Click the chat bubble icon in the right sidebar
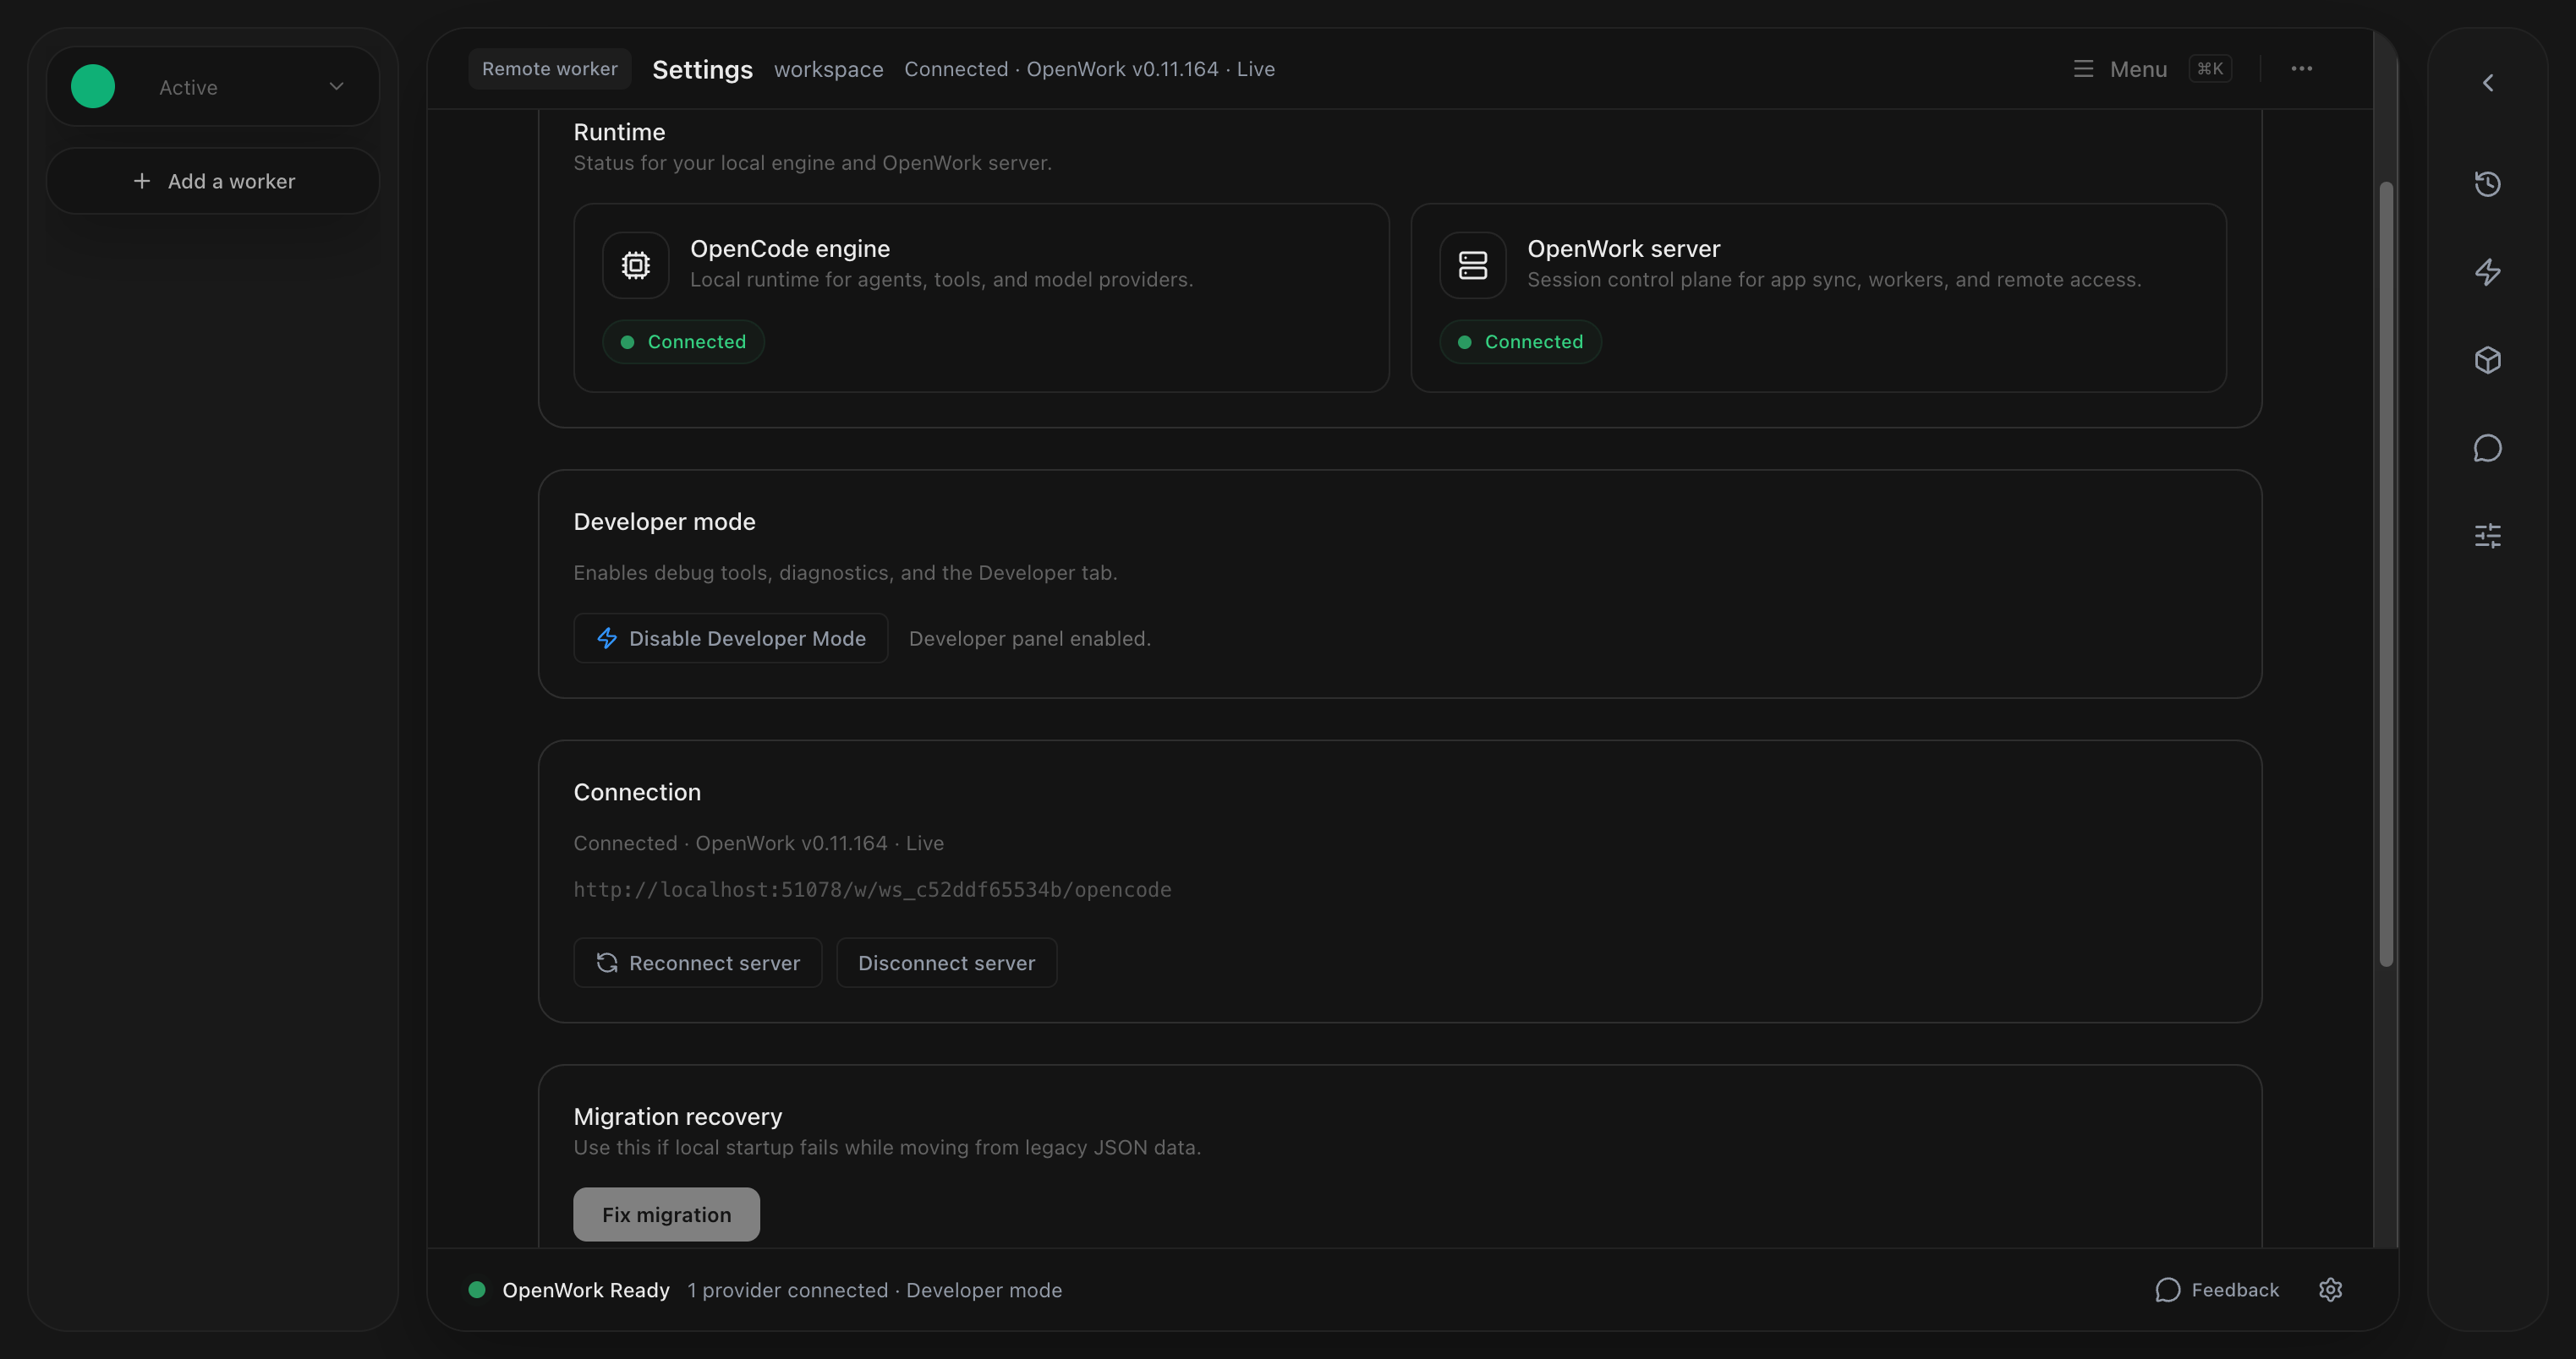This screenshot has height=1359, width=2576. (x=2487, y=448)
